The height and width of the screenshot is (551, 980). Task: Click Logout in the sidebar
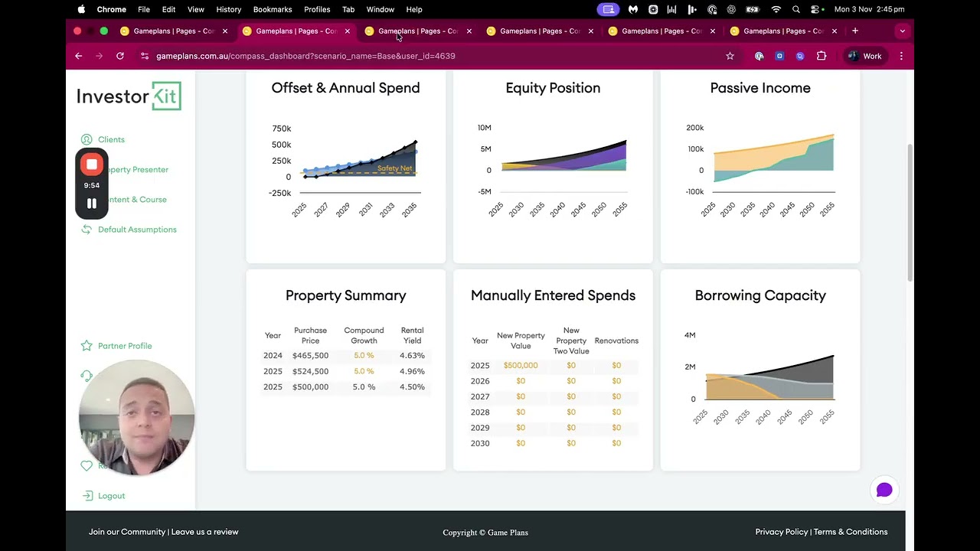click(111, 496)
